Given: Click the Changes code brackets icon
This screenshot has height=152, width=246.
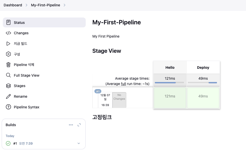Looking at the screenshot, I should (x=8, y=33).
